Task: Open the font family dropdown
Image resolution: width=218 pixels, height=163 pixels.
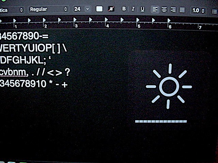Action: point(12,10)
